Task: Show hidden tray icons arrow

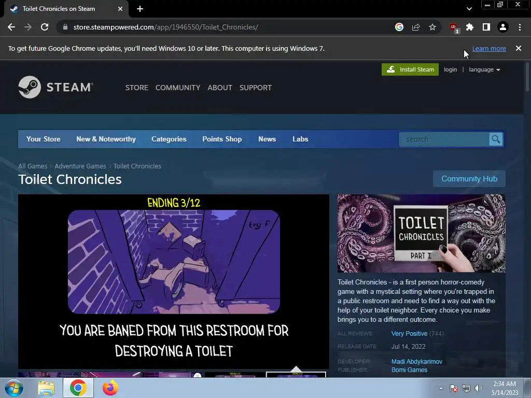Action: pyautogui.click(x=441, y=388)
